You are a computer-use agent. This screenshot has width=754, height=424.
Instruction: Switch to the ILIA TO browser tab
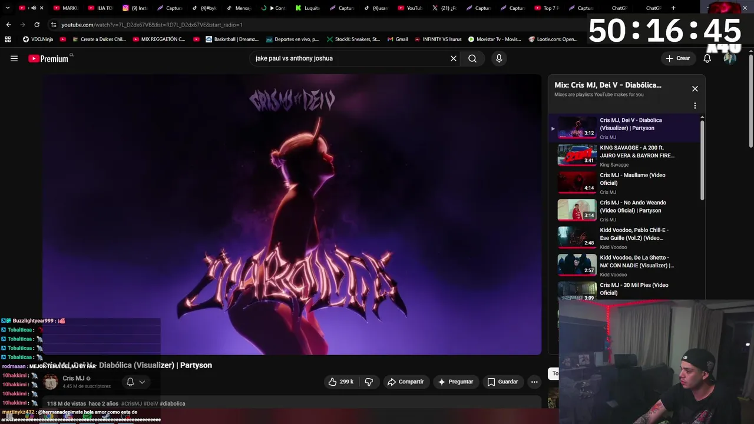coord(100,8)
